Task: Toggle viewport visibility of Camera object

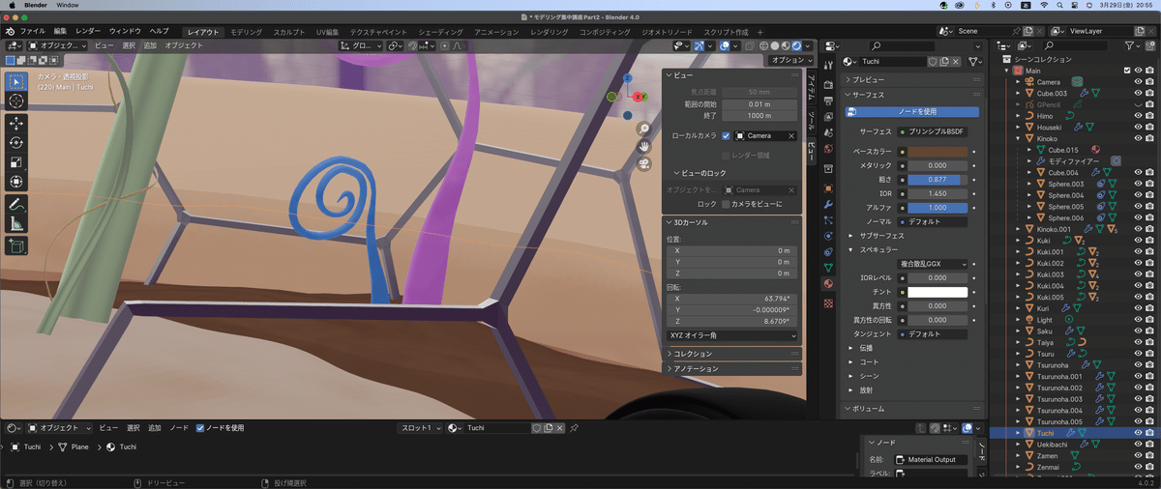Action: click(x=1138, y=82)
